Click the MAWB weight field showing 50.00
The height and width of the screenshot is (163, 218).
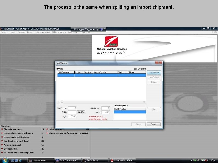[x=72, y=116]
